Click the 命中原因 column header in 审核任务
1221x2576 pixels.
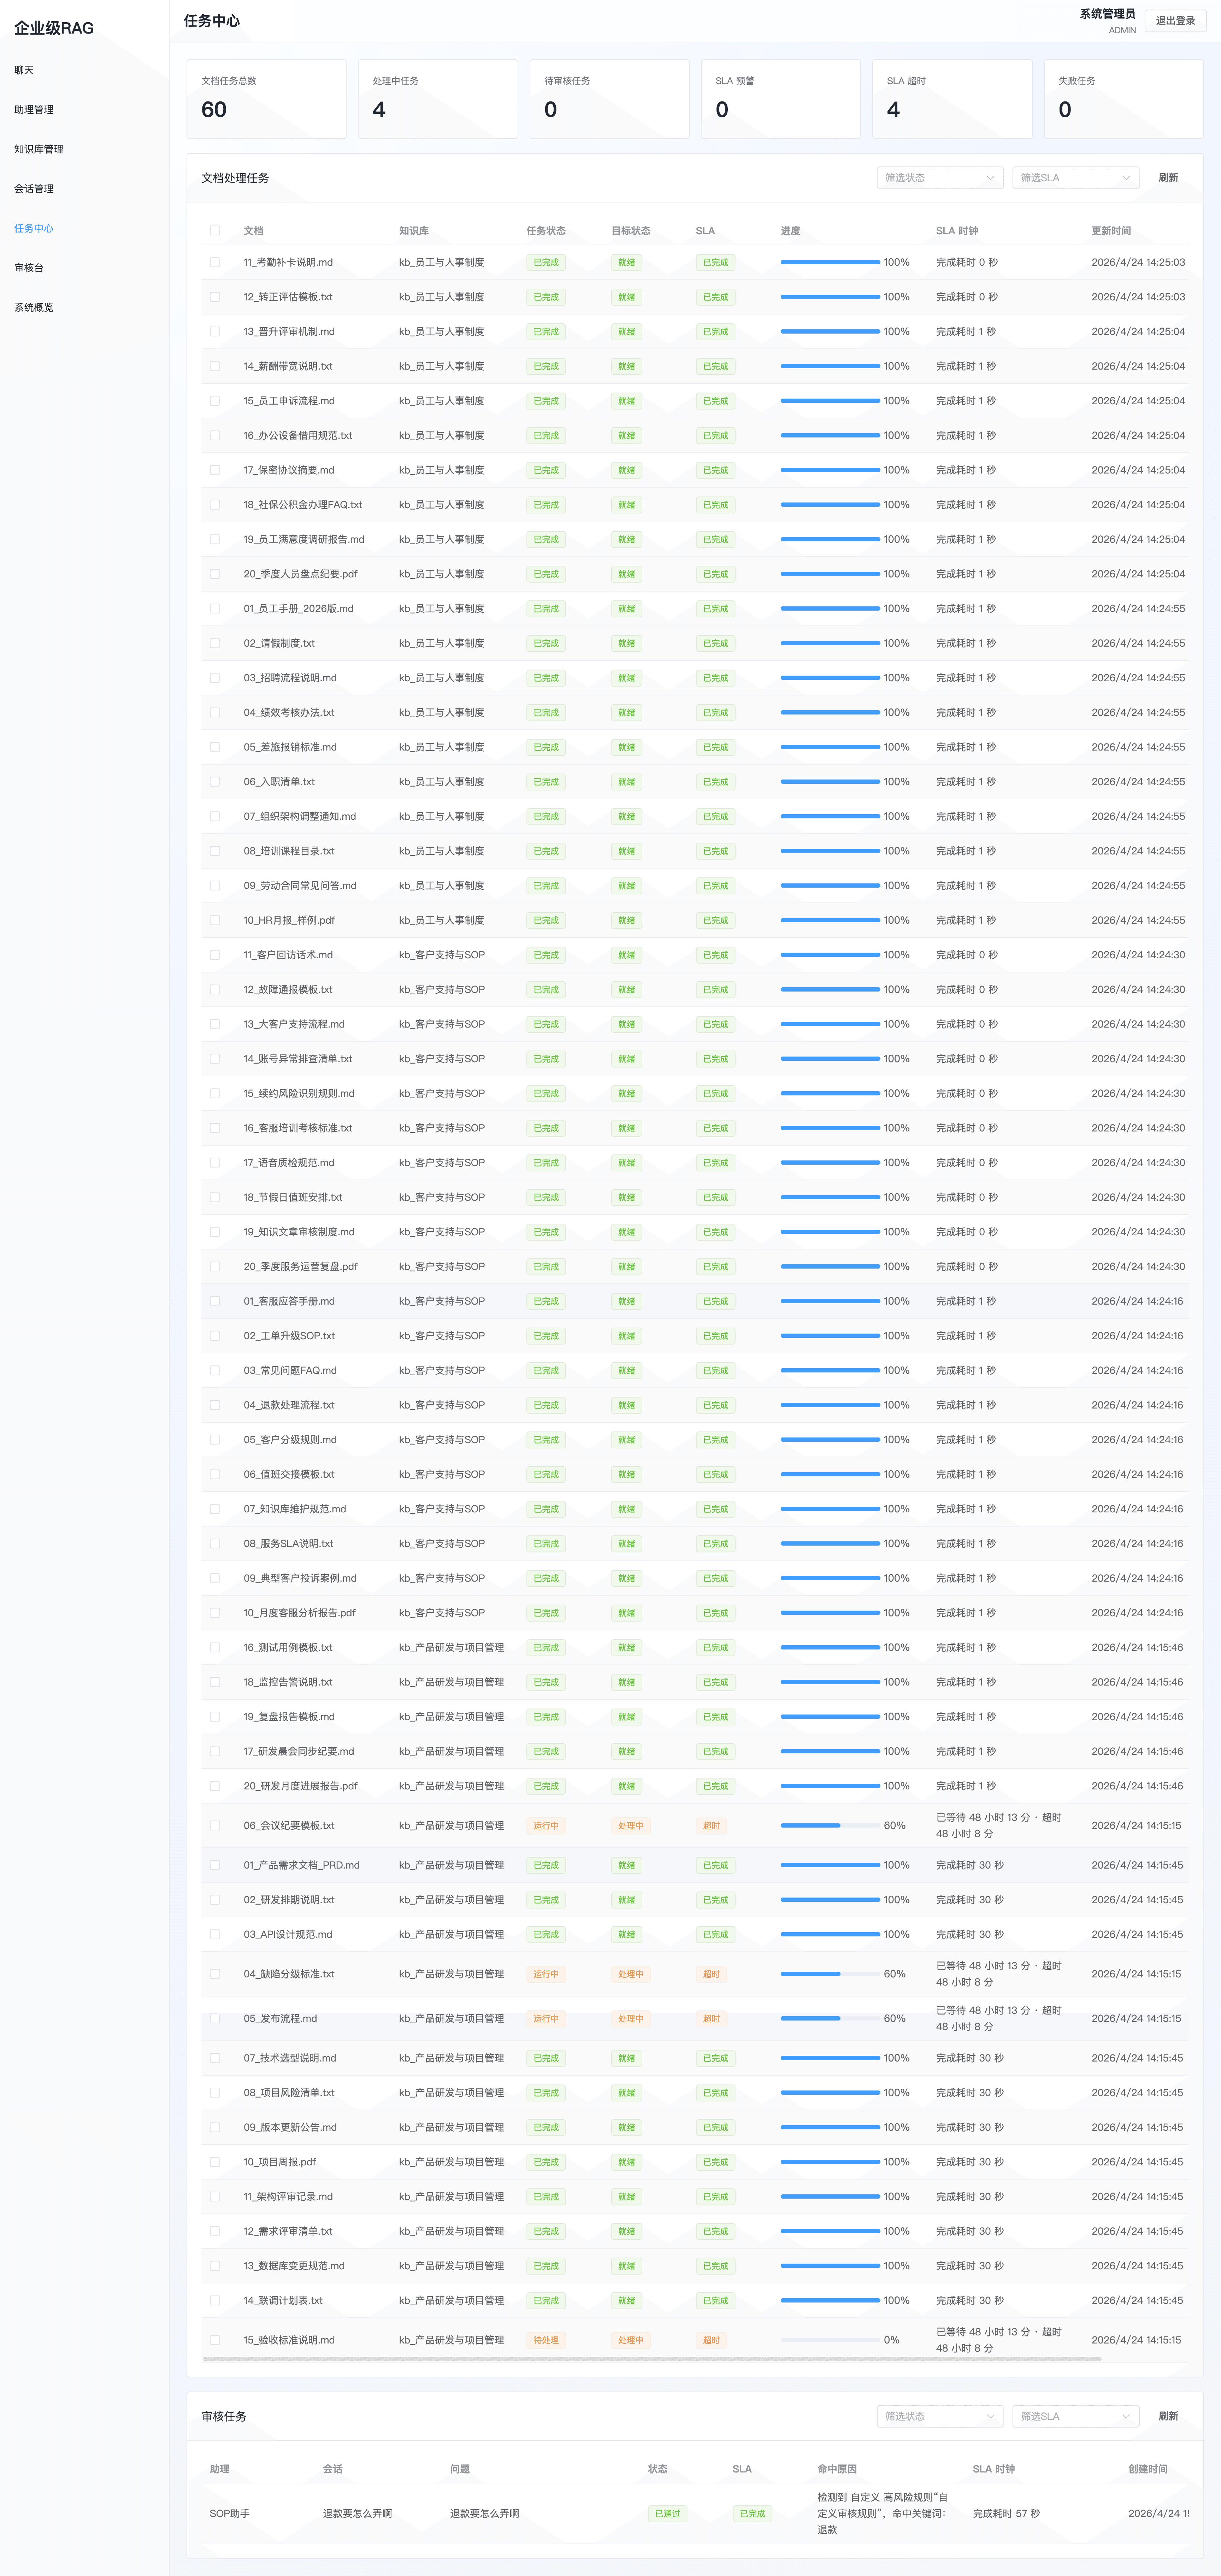tap(837, 2469)
